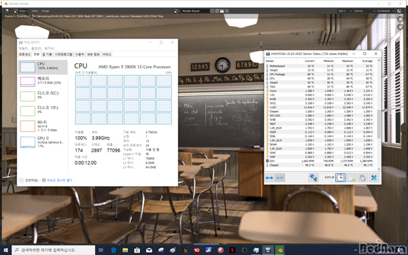408x255 pixels.
Task: Start HWiNFO sensor logging icon
Action: (x=352, y=177)
